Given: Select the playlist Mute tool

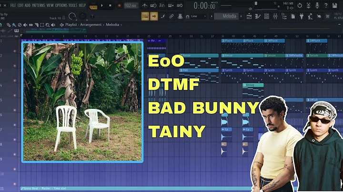Looking at the screenshot, I should 25,25.
